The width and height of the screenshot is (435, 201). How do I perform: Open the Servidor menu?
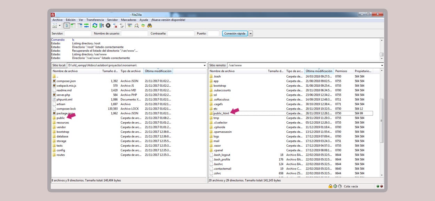(x=112, y=20)
